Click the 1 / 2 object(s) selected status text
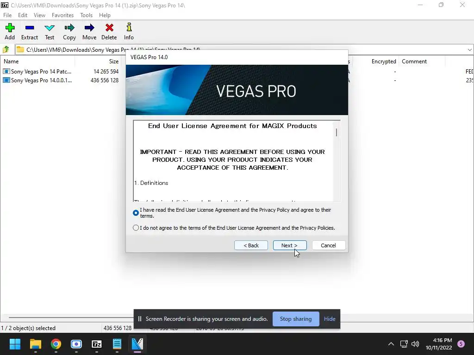 click(28, 328)
